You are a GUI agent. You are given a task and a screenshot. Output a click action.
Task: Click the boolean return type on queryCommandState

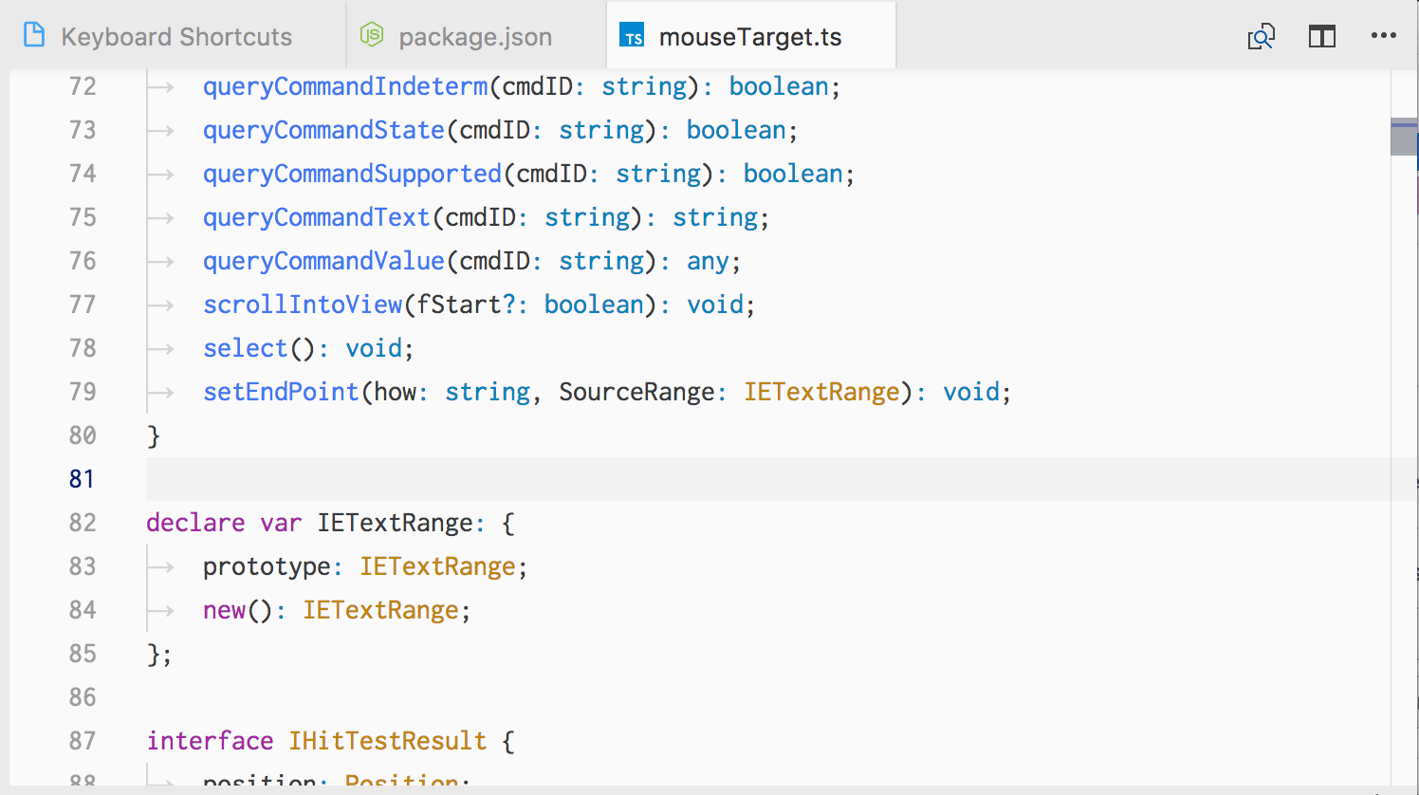[x=735, y=129]
